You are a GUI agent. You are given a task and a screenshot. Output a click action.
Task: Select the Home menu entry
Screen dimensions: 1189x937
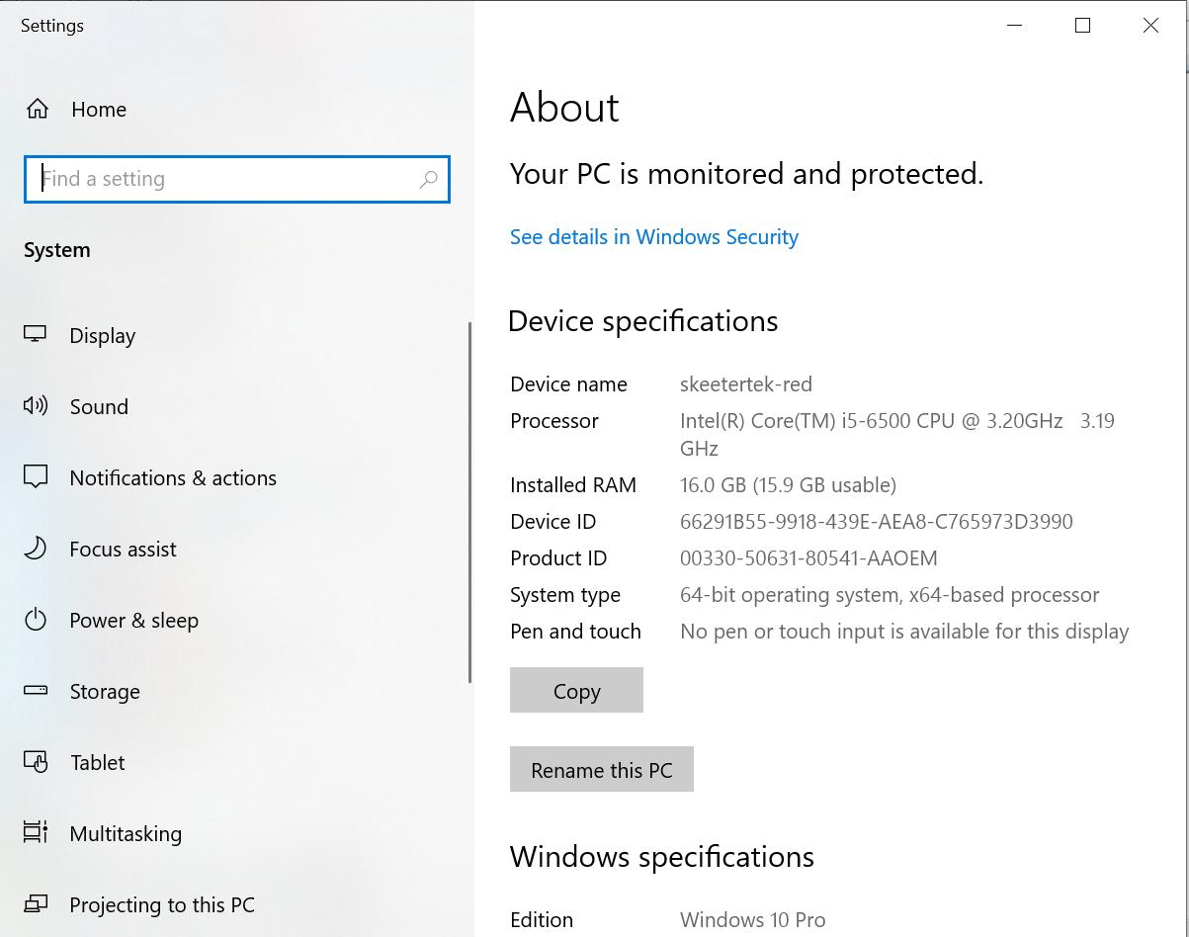click(99, 109)
